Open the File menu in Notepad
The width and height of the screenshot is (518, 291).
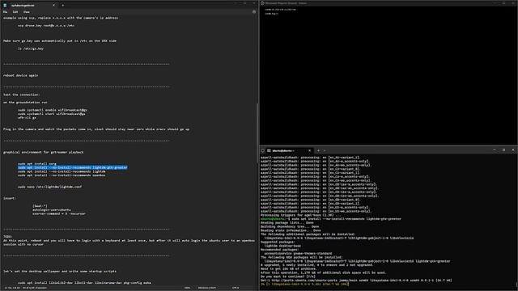click(6, 12)
